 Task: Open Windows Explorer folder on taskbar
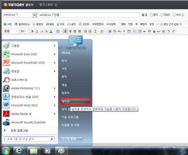tap(34, 151)
